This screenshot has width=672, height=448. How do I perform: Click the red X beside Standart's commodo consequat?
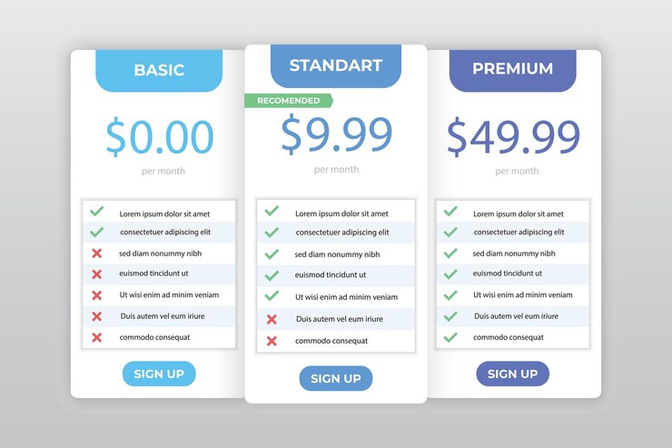tap(272, 341)
